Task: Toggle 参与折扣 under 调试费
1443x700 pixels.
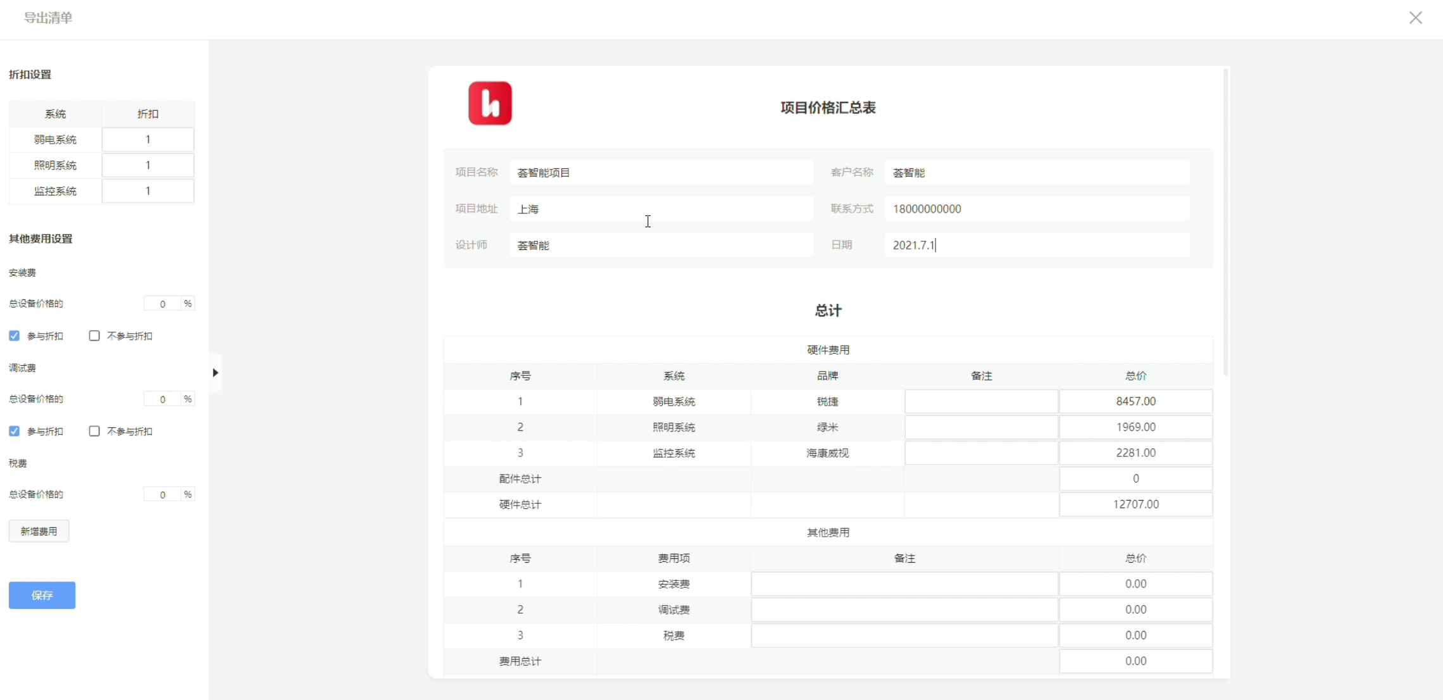Action: [14, 432]
